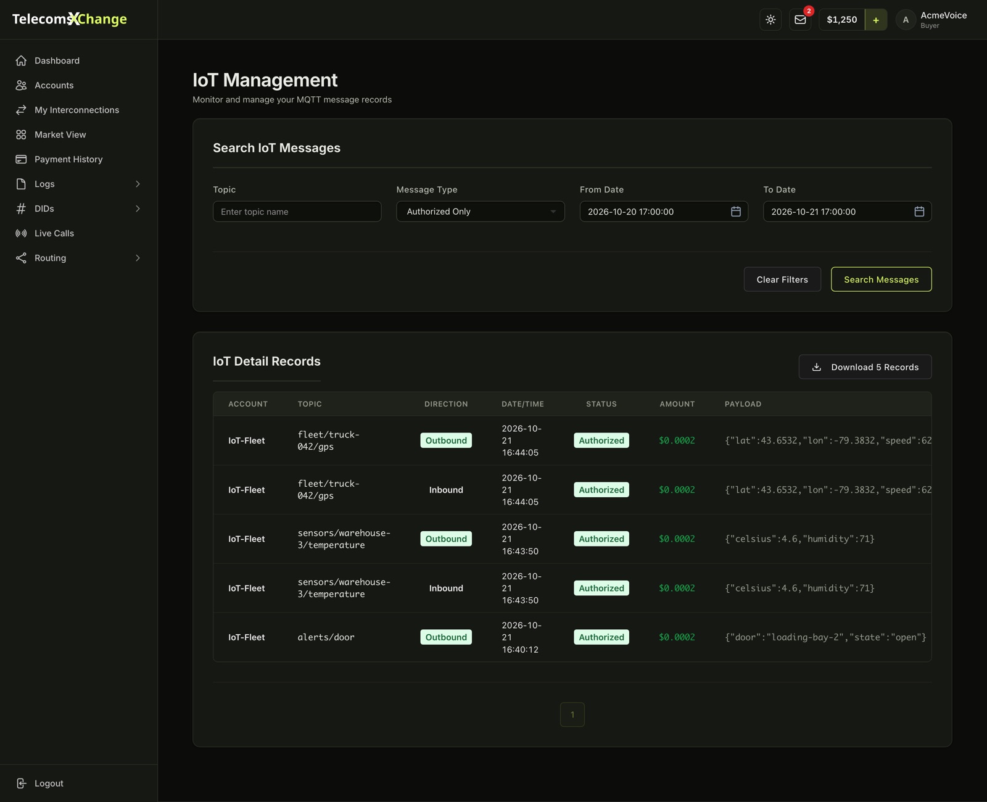Expand the Routing submenu chevron
The width and height of the screenshot is (987, 802).
[138, 258]
